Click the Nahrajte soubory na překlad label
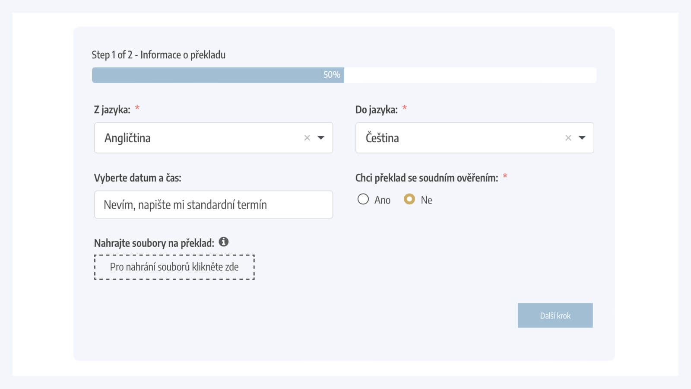The image size is (691, 389). [154, 243]
